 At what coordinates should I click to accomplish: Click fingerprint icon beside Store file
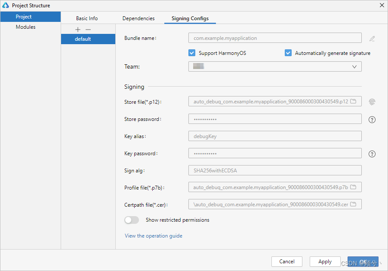pos(372,102)
